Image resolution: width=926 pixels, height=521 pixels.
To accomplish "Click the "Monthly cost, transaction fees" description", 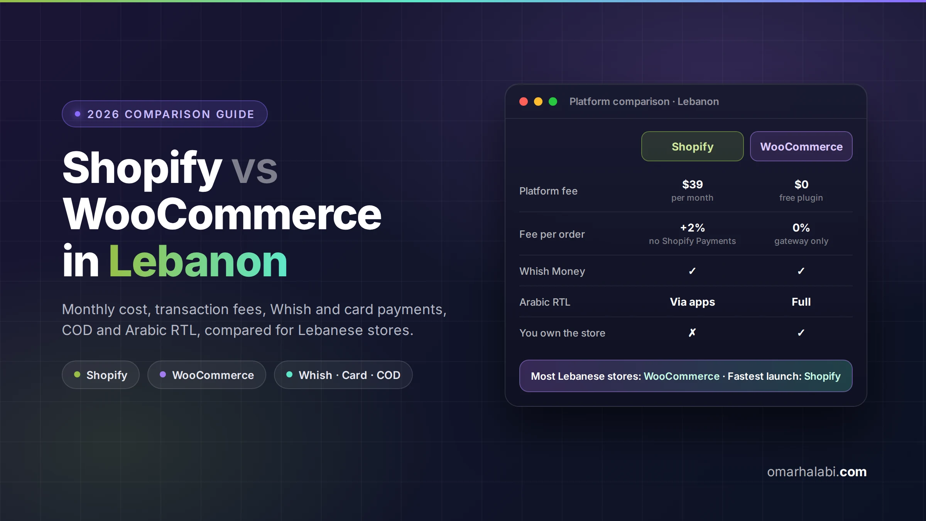I will [x=254, y=320].
